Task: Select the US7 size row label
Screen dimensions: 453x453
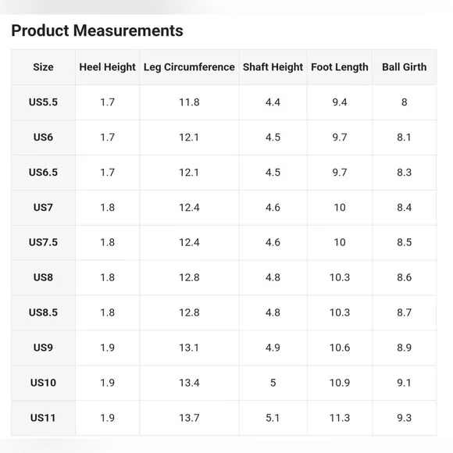Action: [x=43, y=207]
